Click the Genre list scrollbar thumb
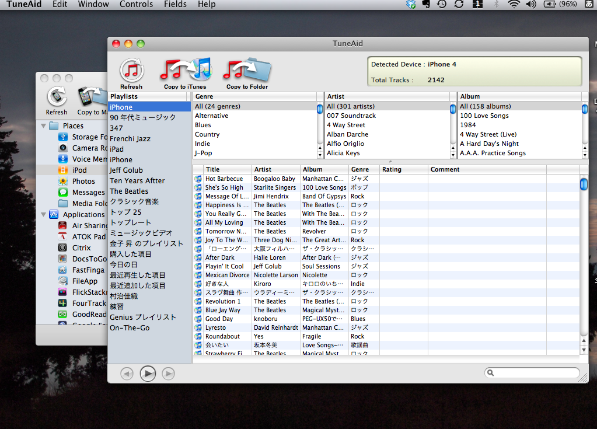Screen dimensions: 597x429 pos(320,109)
